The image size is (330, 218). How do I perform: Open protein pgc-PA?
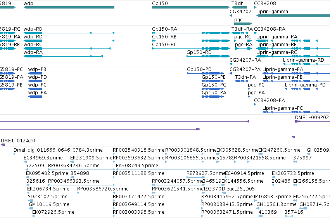pyautogui.click(x=256, y=93)
